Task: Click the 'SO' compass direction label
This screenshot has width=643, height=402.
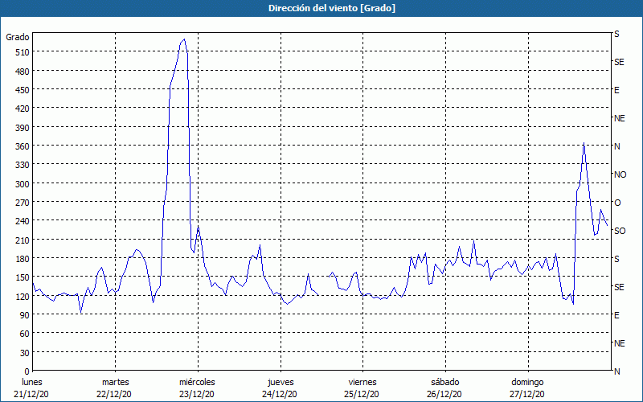Action: click(620, 231)
